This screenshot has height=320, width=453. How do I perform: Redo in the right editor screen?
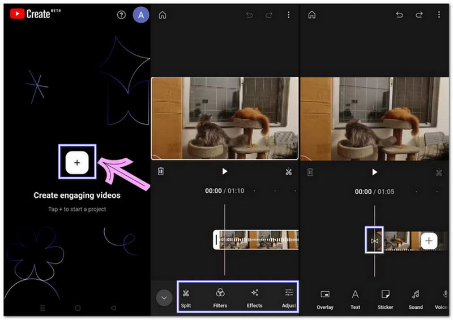(x=419, y=15)
